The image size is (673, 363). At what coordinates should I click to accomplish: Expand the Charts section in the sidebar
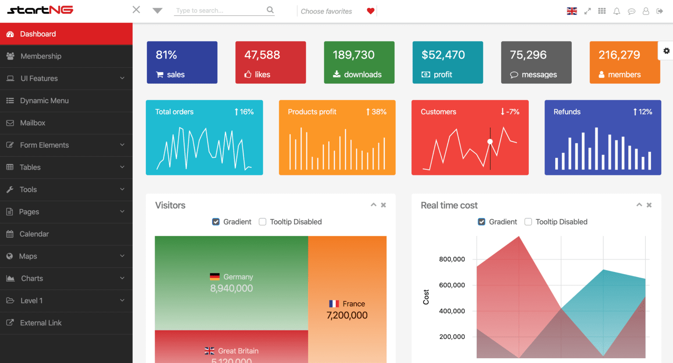[x=32, y=278]
